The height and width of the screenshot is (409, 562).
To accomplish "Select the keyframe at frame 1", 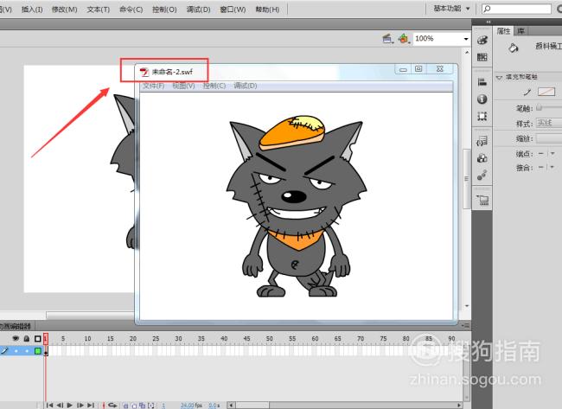I will pos(46,351).
